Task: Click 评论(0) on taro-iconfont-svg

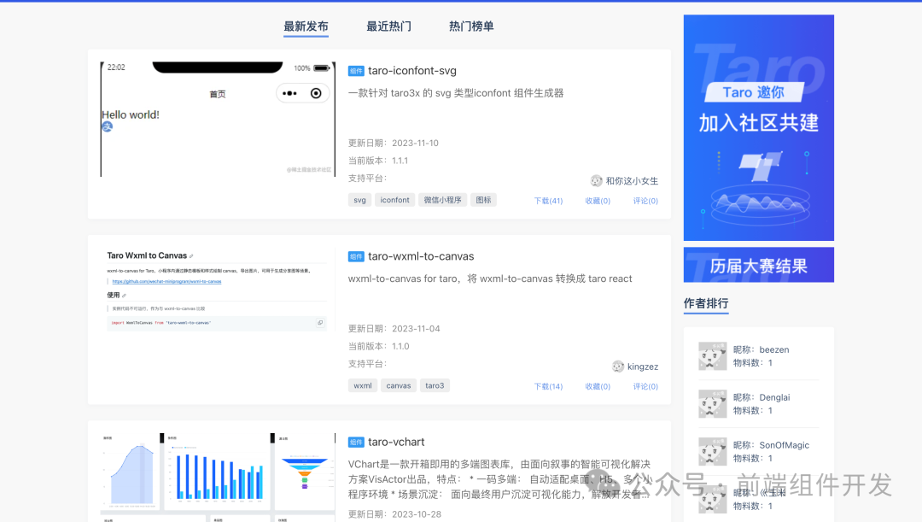Action: tap(645, 201)
